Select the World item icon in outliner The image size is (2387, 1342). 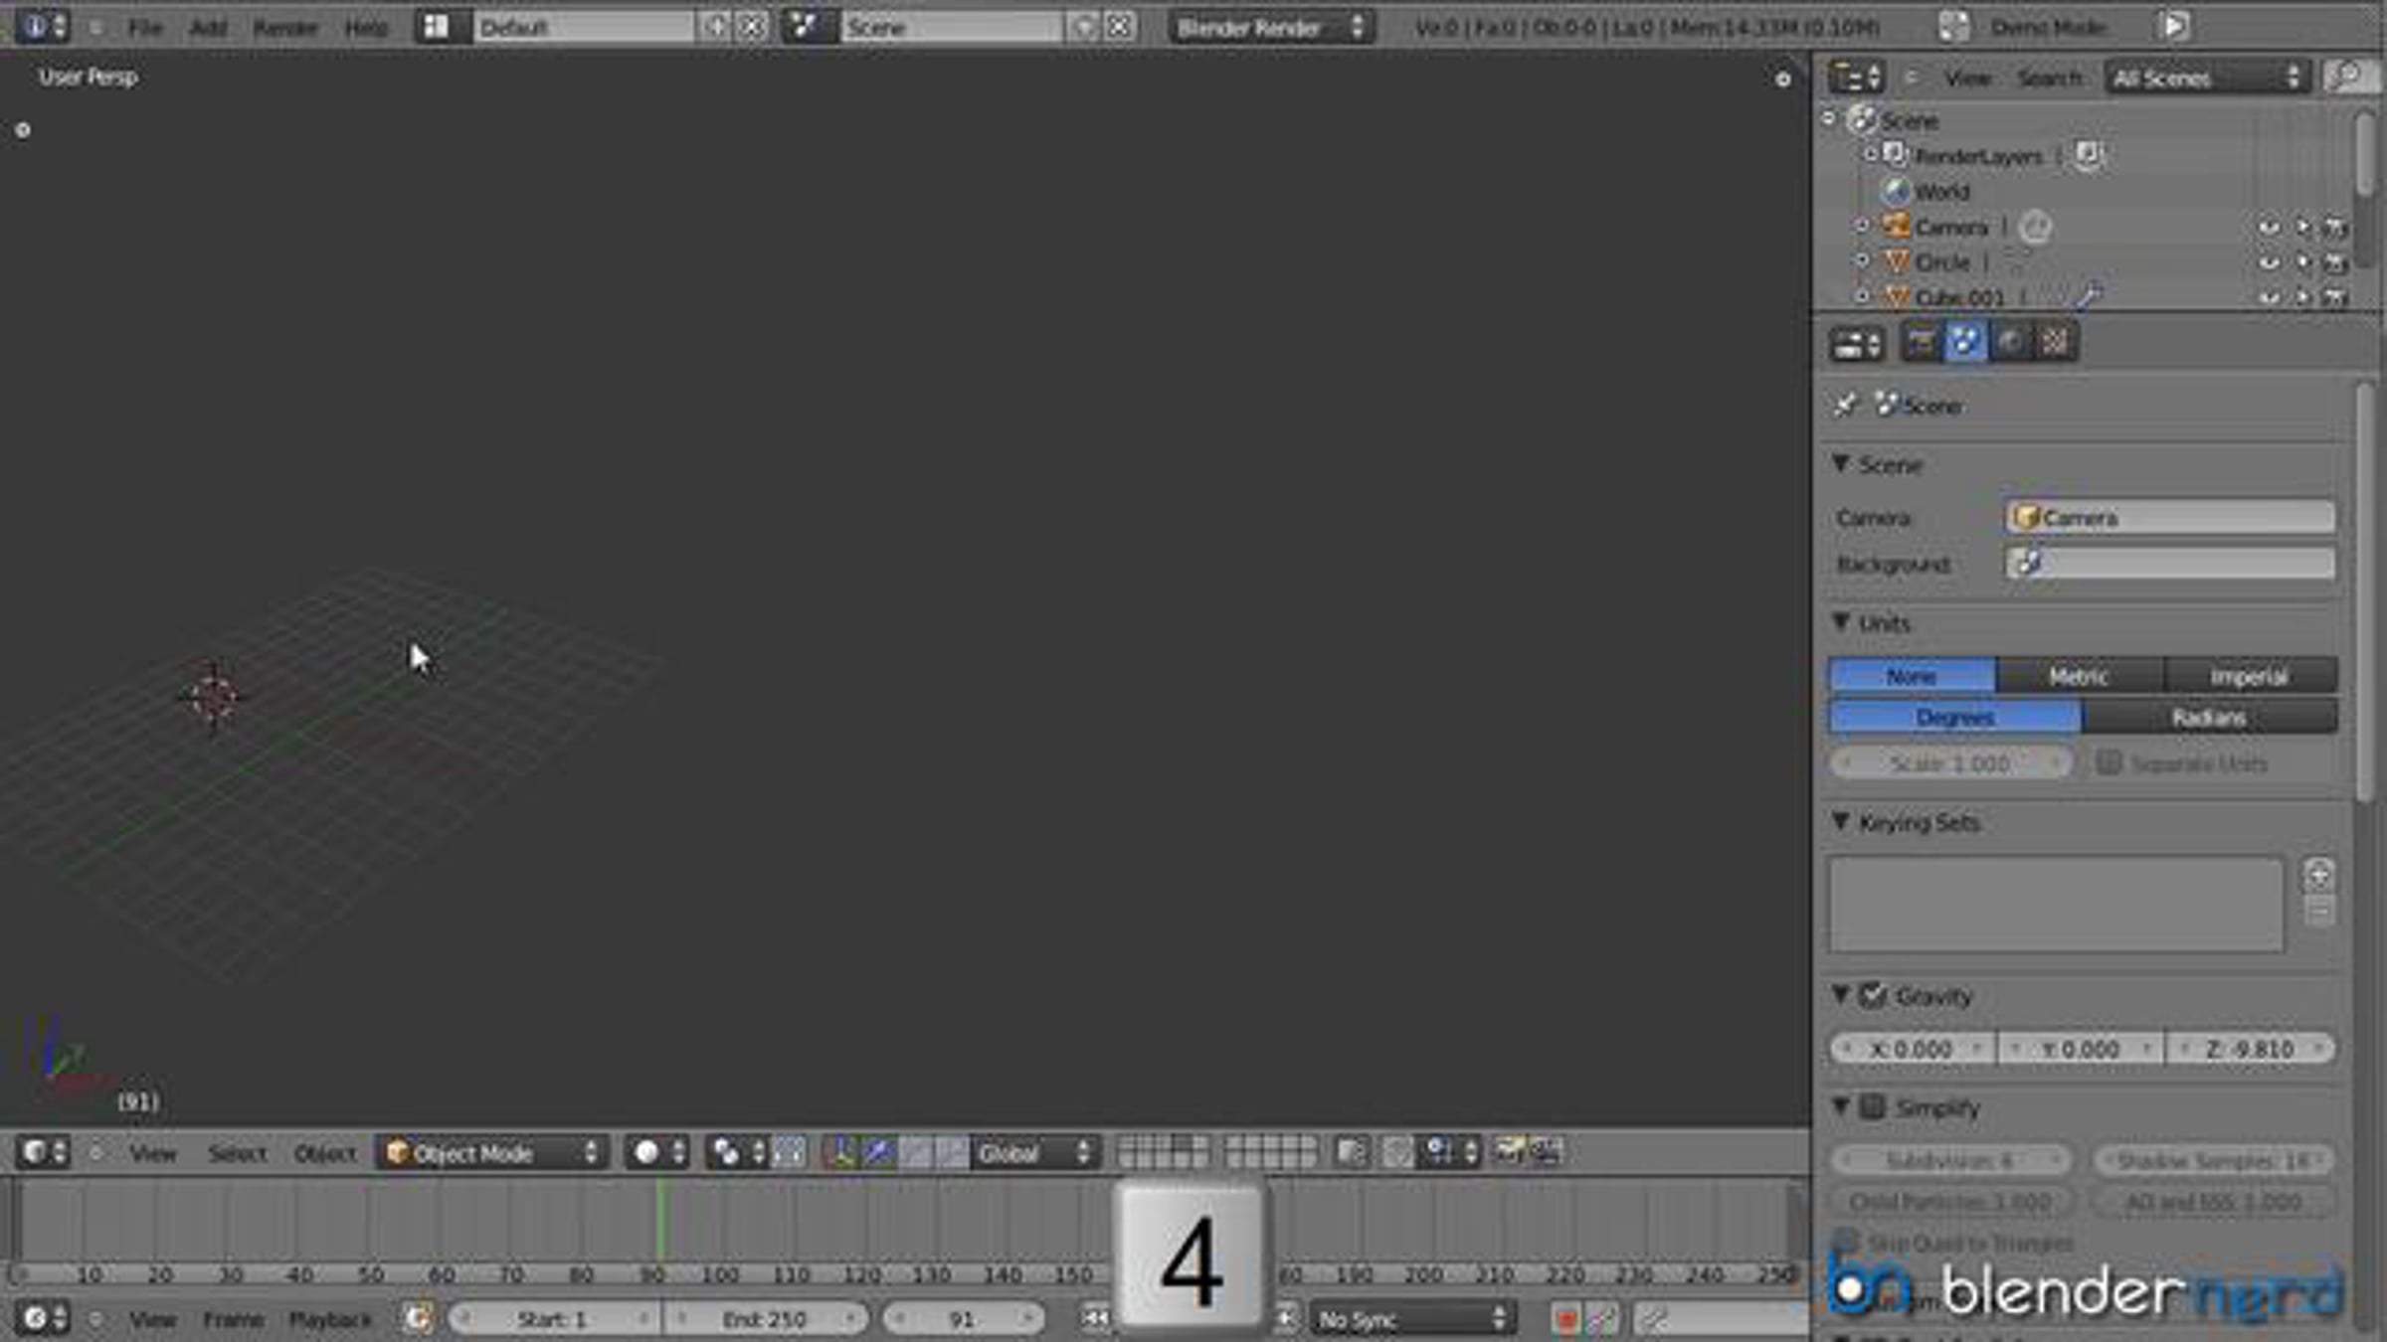[x=1897, y=191]
